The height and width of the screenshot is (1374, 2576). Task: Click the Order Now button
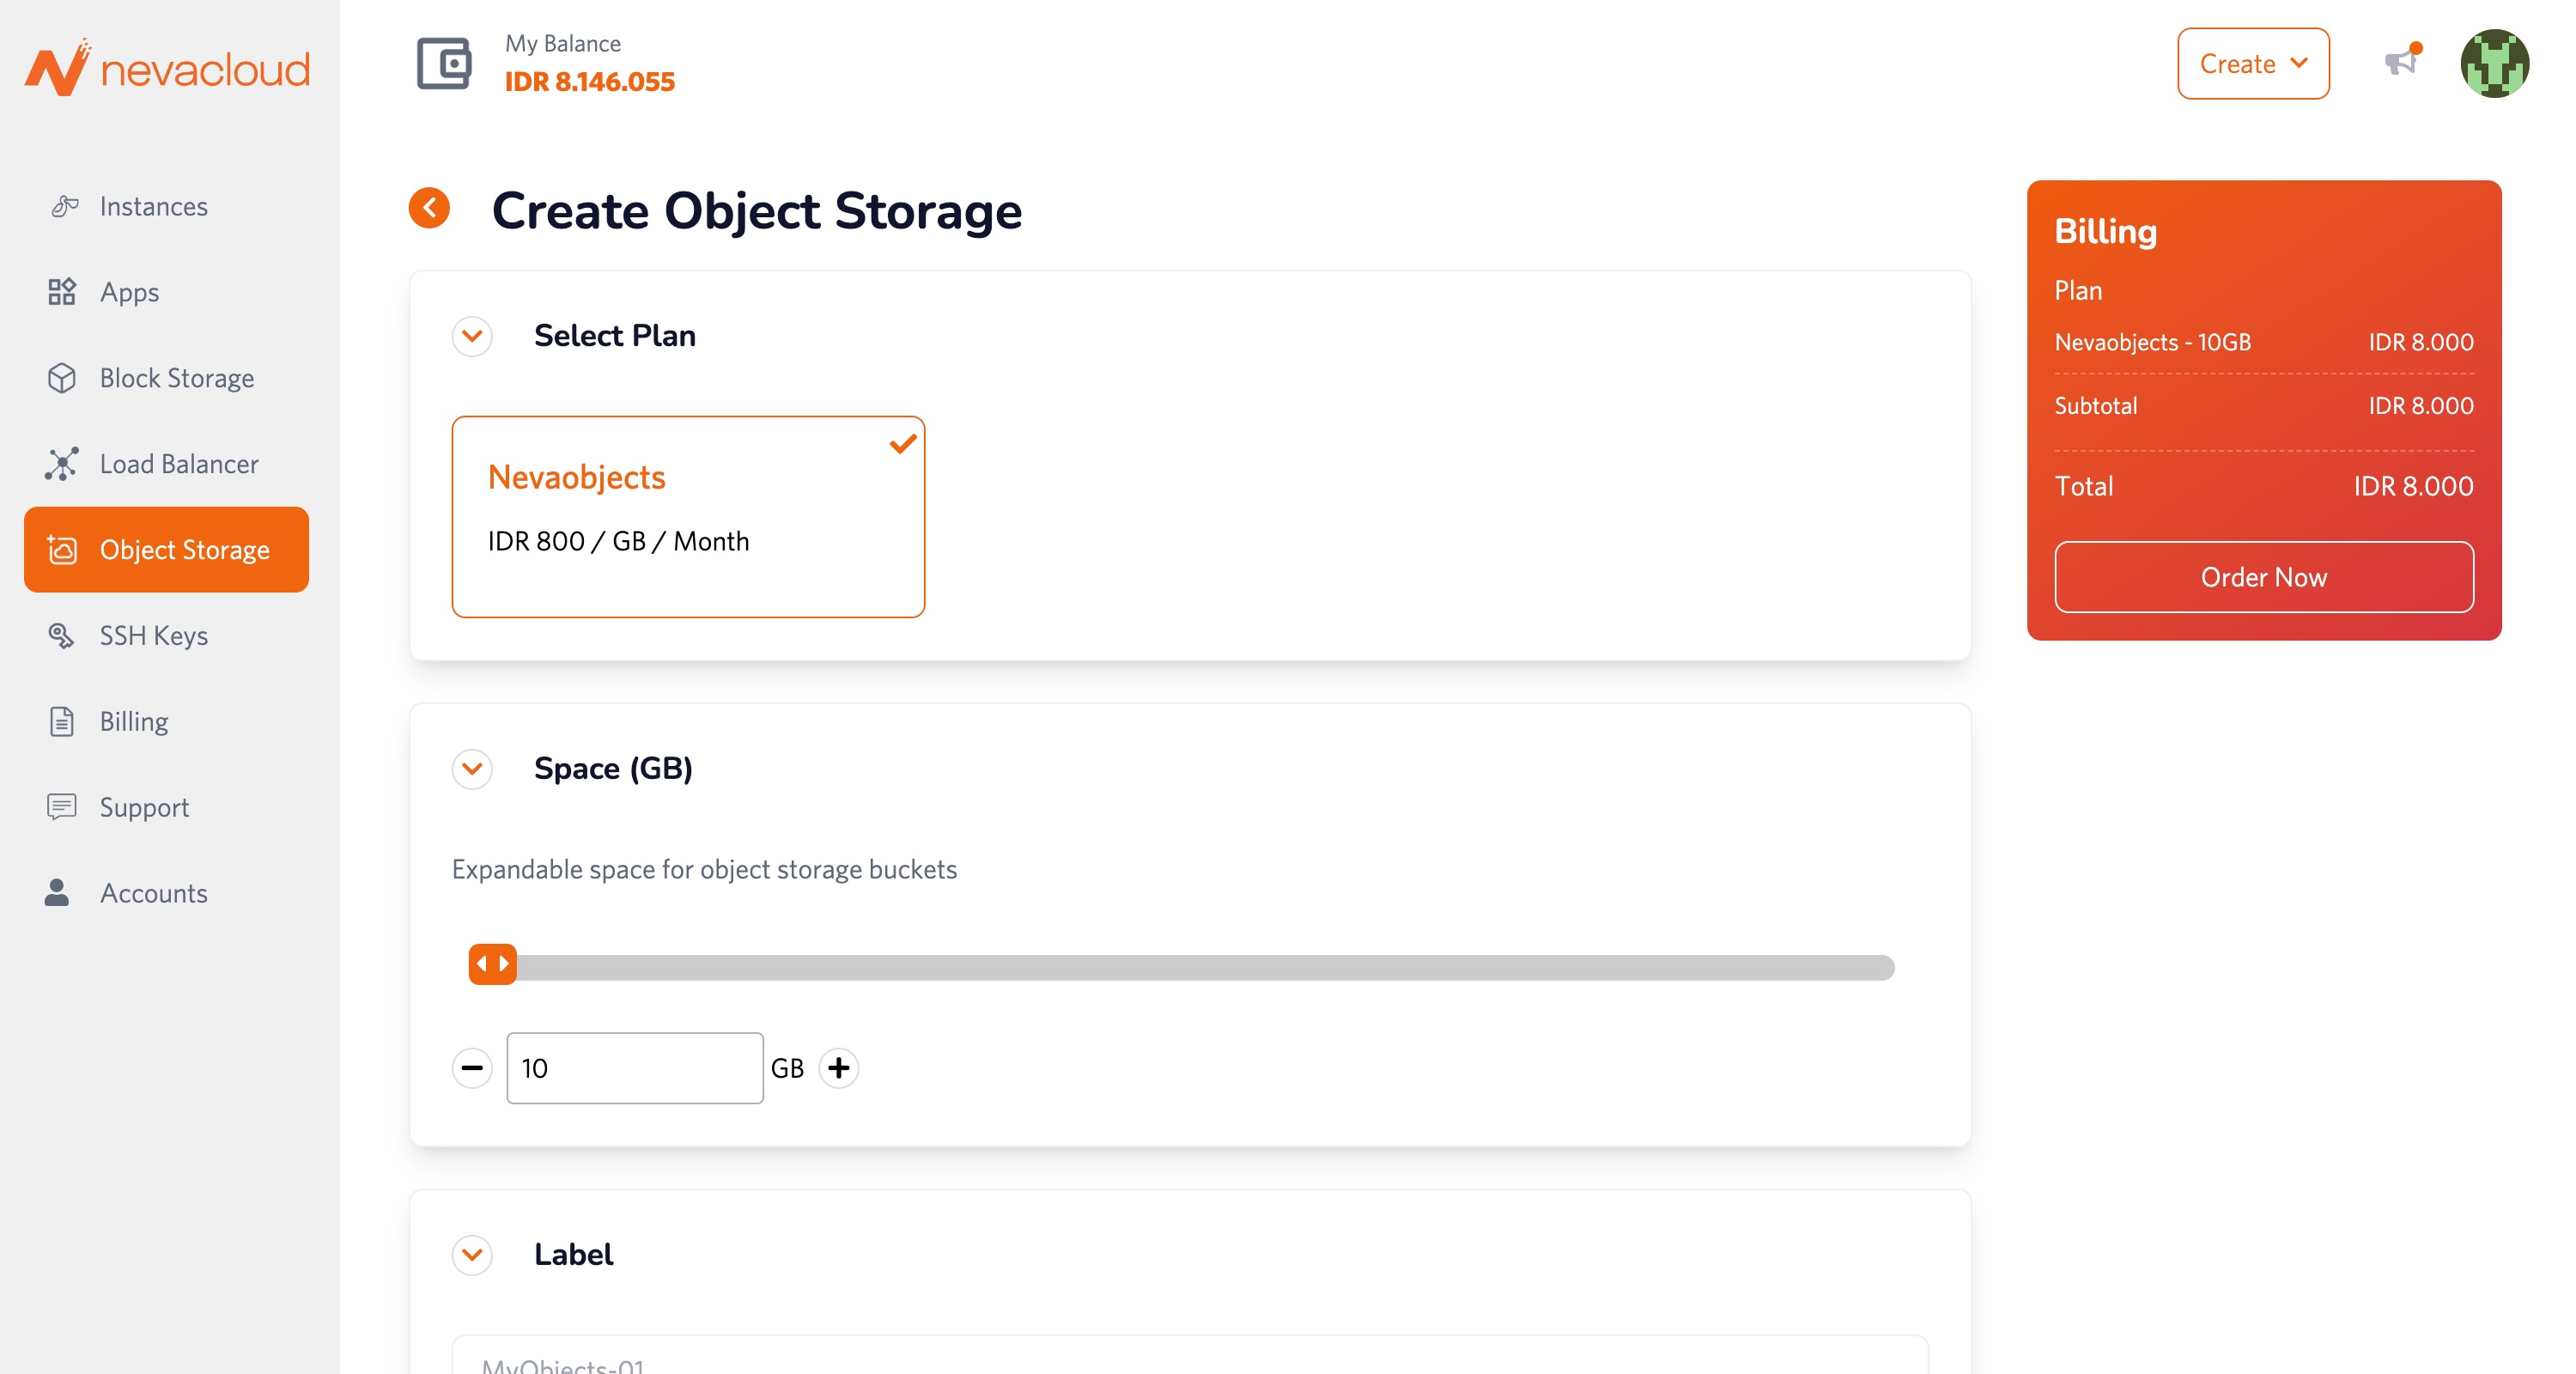tap(2263, 577)
